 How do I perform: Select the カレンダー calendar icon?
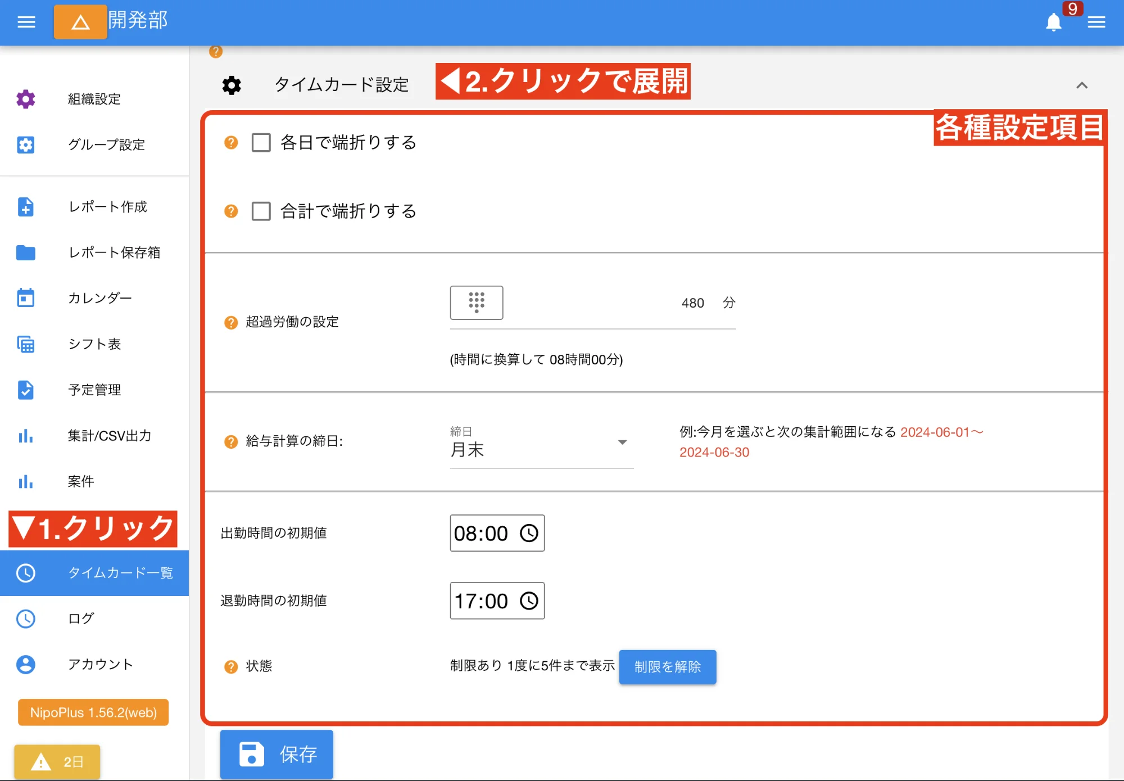(26, 298)
